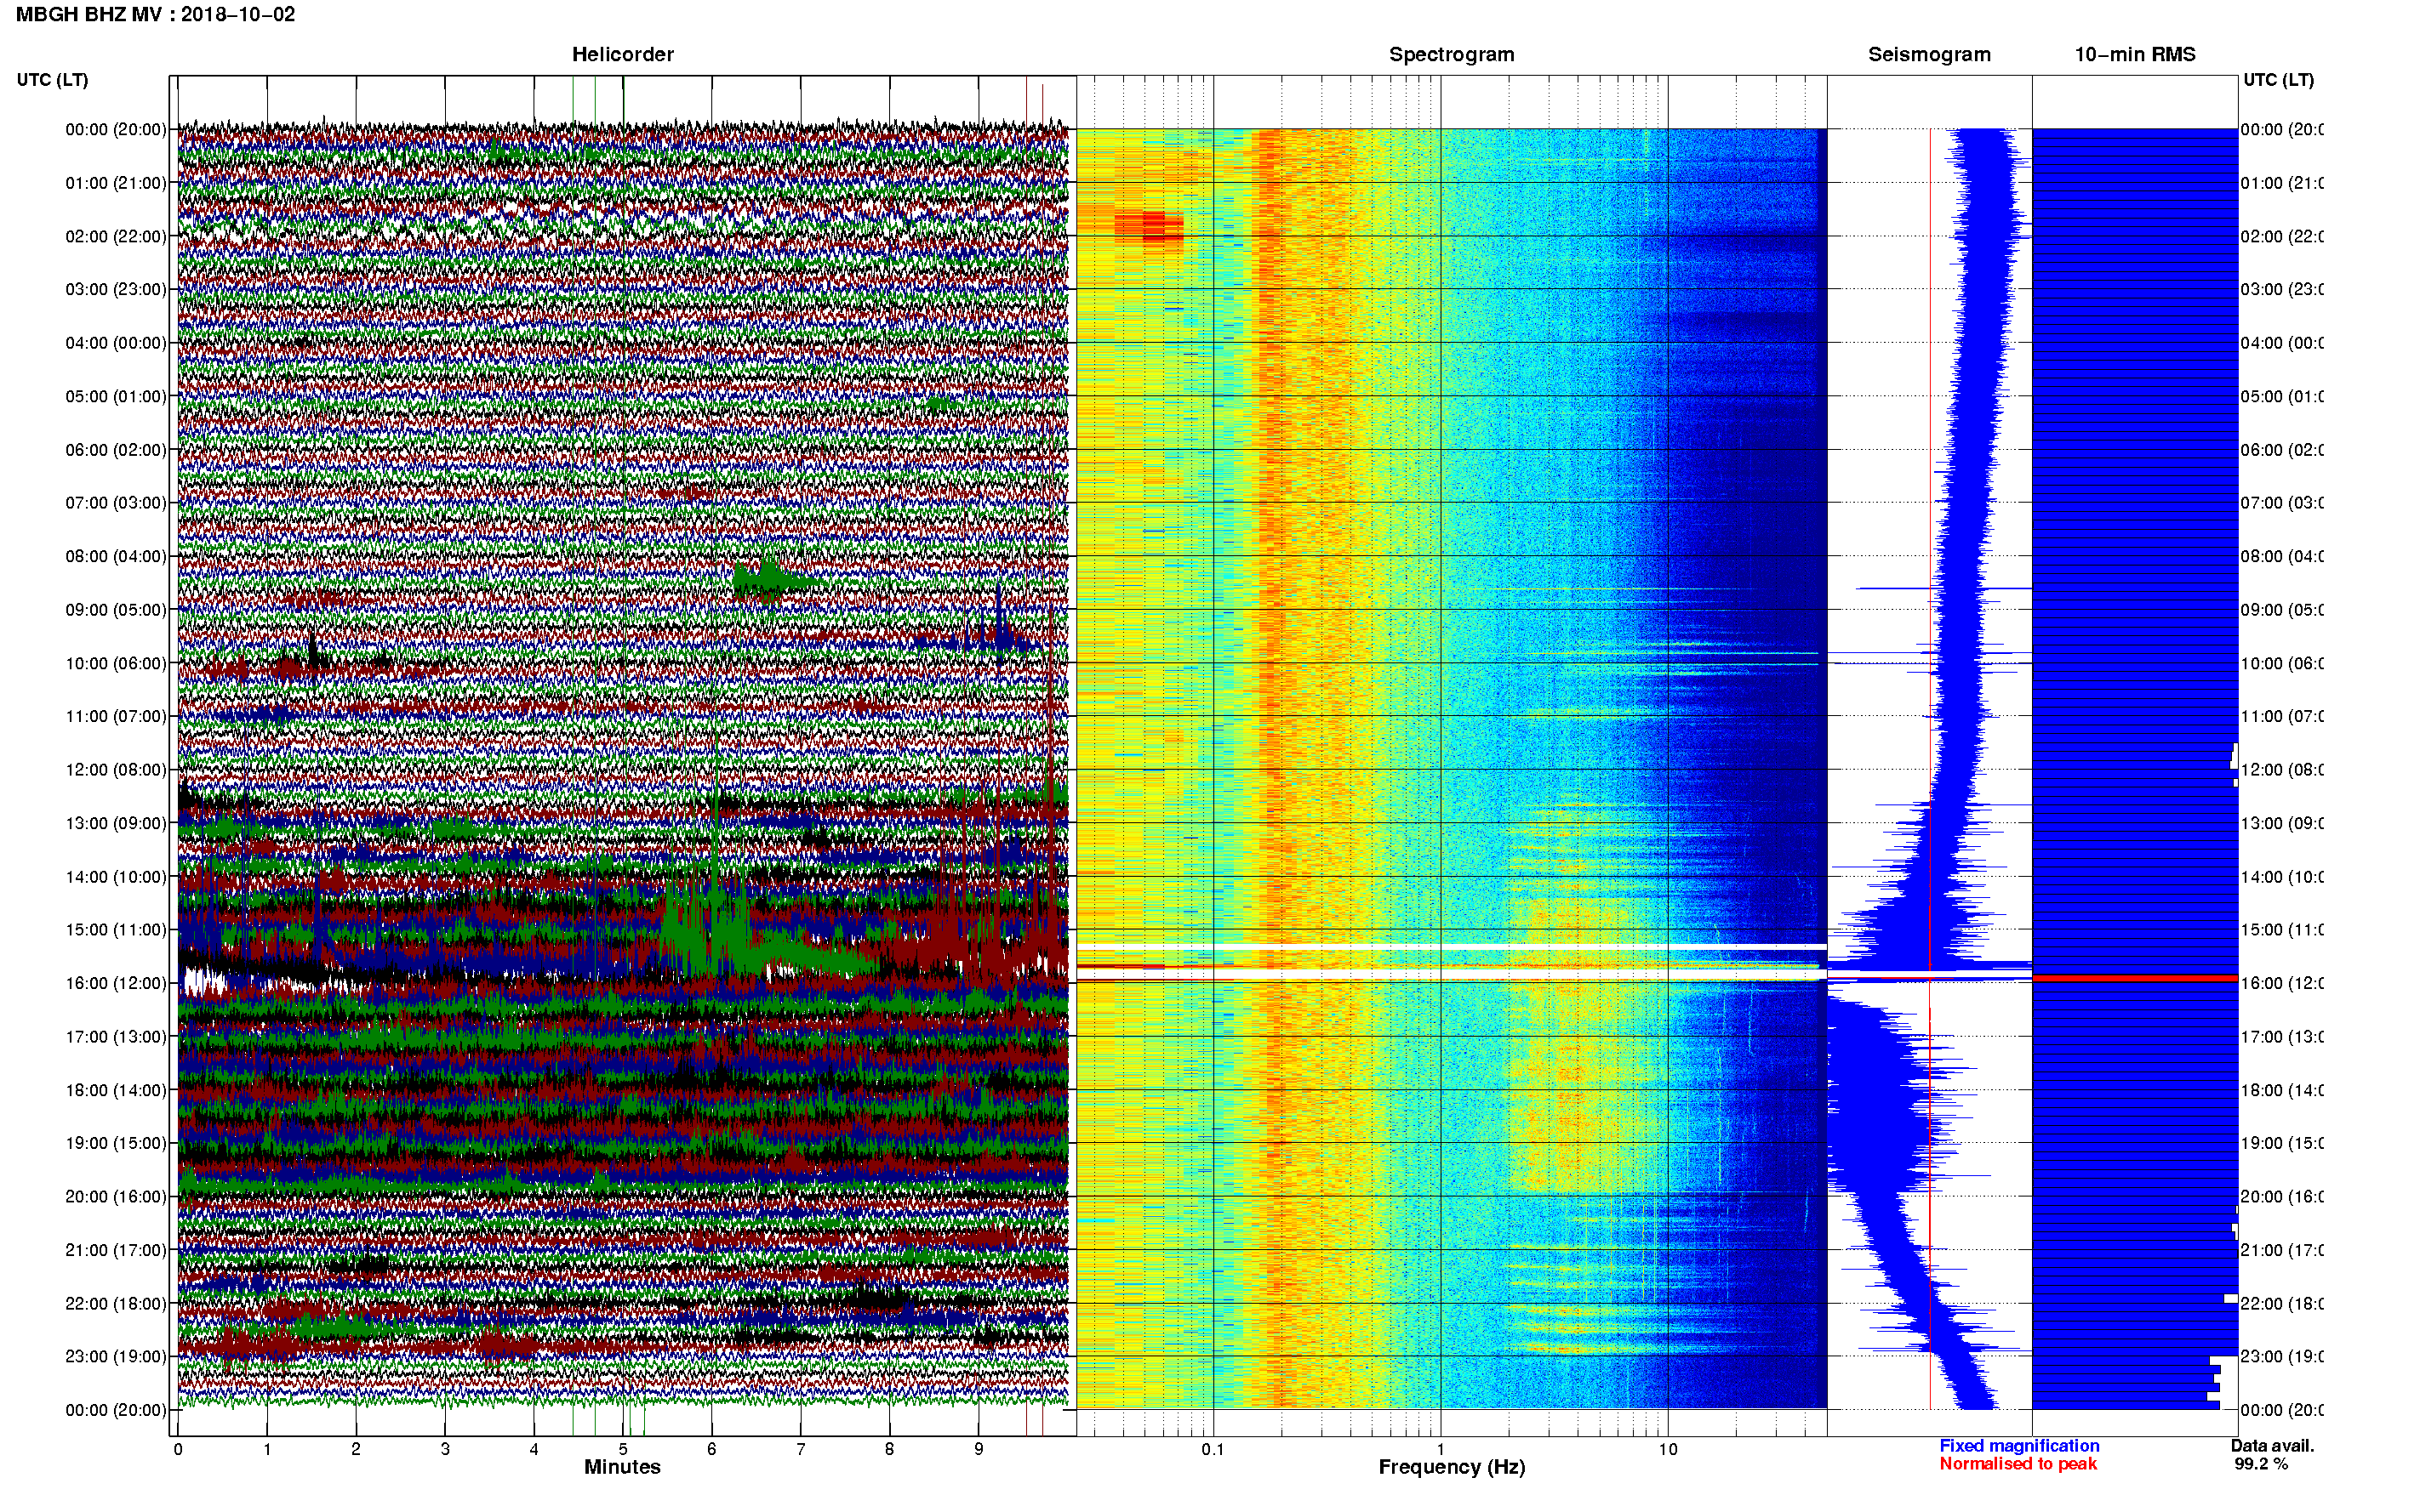The image size is (2420, 1512).
Task: Click the left axis label "23:00 (19:00)"
Action: click(116, 1356)
